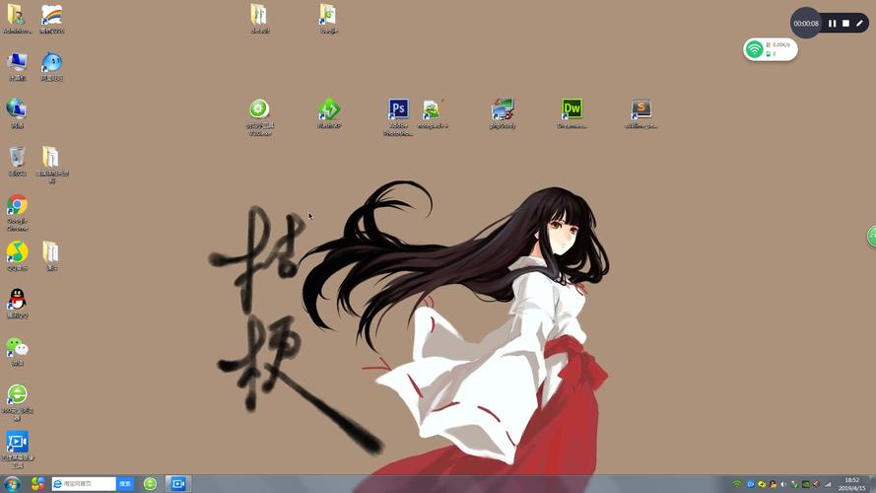876x493 pixels.
Task: Click the 00:00:08 recording timer
Action: [x=806, y=24]
